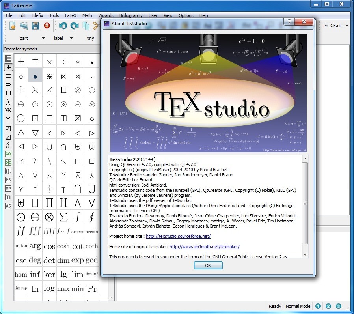Open the texstudio.sourceforge.net project link
Screen dimensions: 354x314
(x=178, y=236)
